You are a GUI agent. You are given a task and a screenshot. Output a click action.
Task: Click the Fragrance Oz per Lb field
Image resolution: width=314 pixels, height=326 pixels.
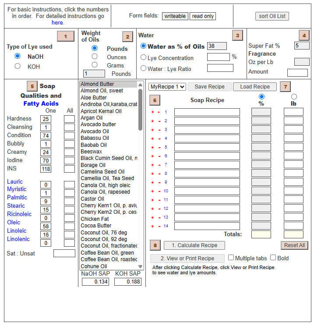(302, 62)
